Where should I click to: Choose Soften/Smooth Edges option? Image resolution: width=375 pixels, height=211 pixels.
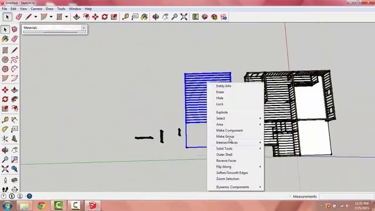tap(232, 173)
